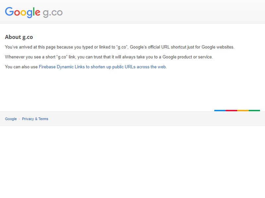This screenshot has width=265, height=198.
Task: Click the gray g.co logo text
Action: (53, 13)
